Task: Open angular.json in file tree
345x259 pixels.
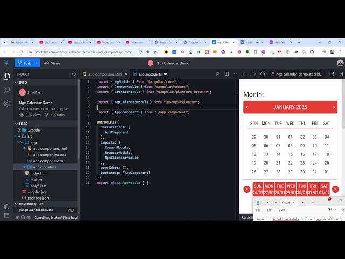Action: [x=37, y=192]
